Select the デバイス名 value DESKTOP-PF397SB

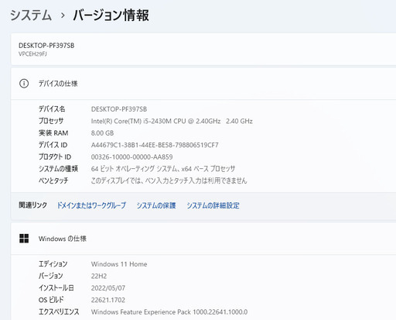(x=119, y=109)
